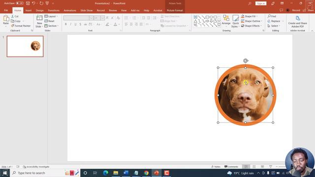Select the Text Box shape
Image resolution: width=315 pixels, height=177 pixels.
click(195, 17)
